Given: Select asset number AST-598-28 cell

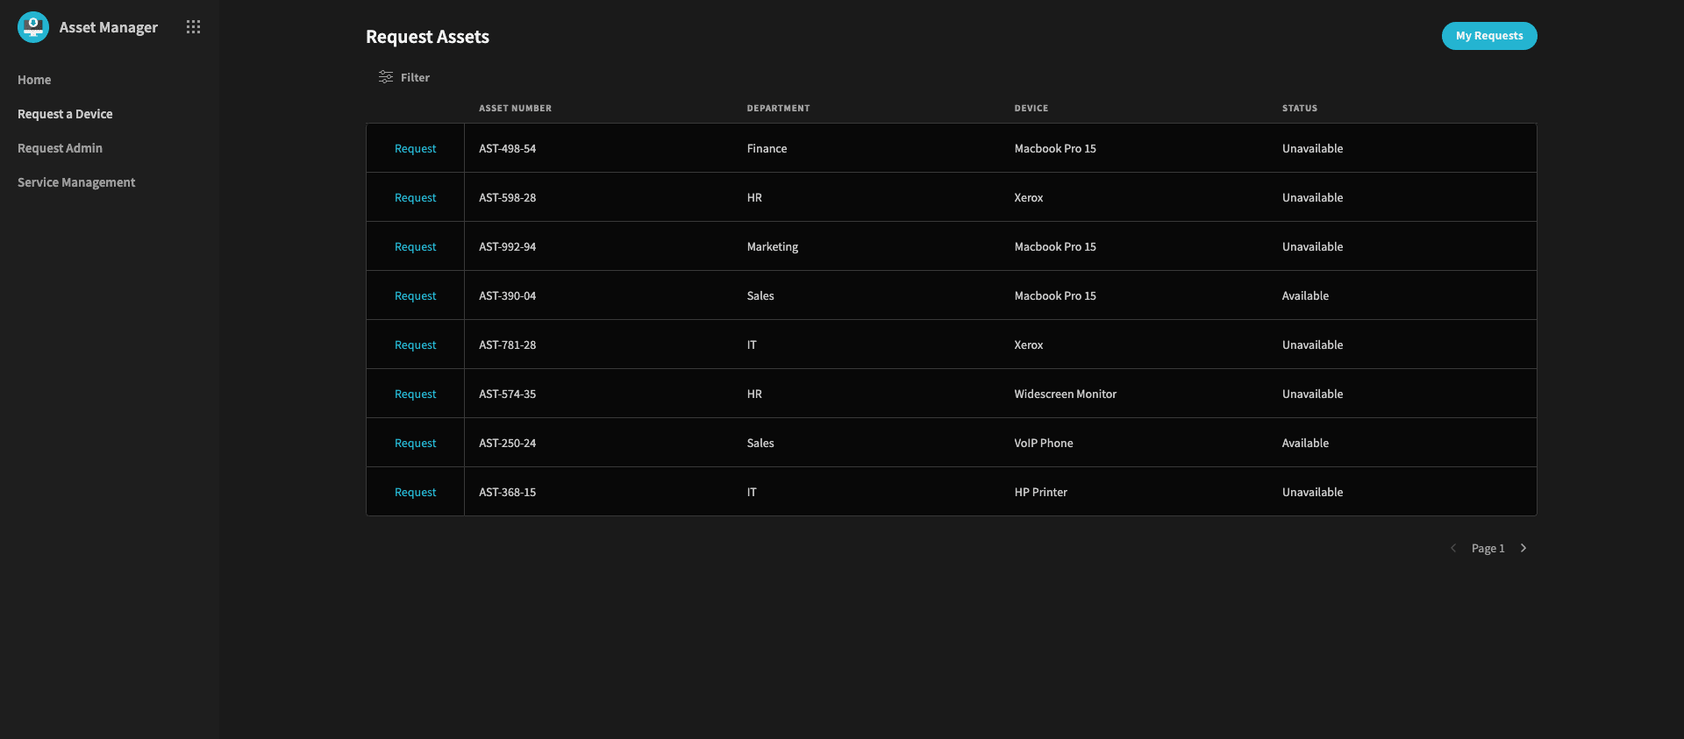Looking at the screenshot, I should (507, 197).
